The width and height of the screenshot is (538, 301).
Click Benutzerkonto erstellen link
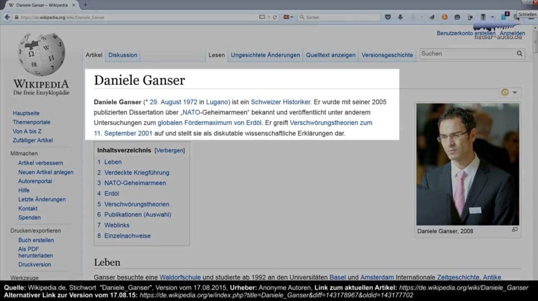466,33
